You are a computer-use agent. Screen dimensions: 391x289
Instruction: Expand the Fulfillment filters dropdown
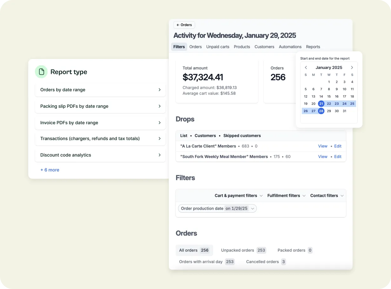coord(286,196)
